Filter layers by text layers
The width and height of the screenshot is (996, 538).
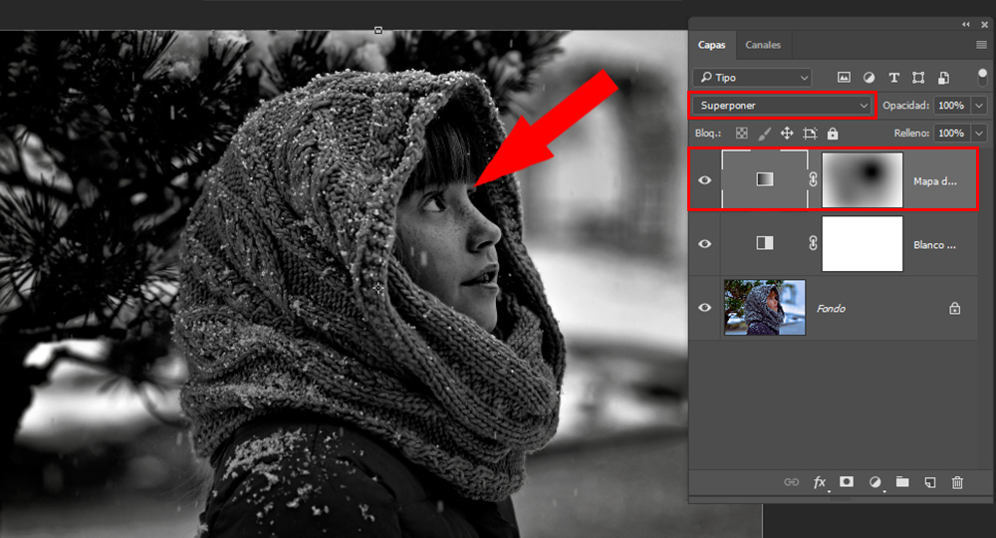click(x=893, y=78)
